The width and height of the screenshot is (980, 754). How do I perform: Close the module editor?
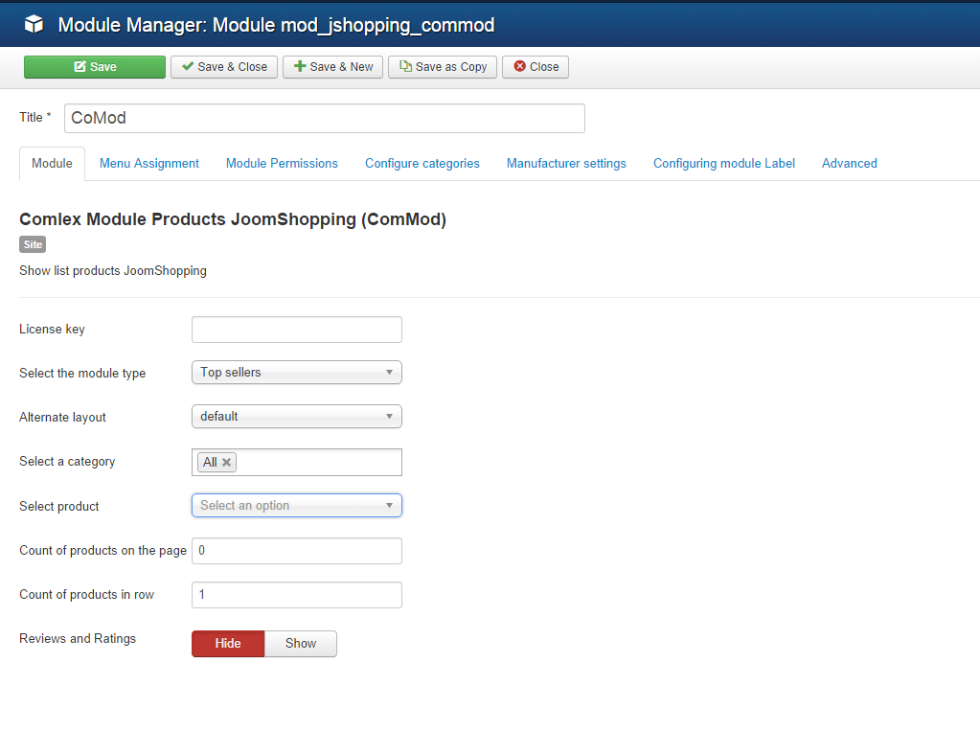click(x=536, y=67)
